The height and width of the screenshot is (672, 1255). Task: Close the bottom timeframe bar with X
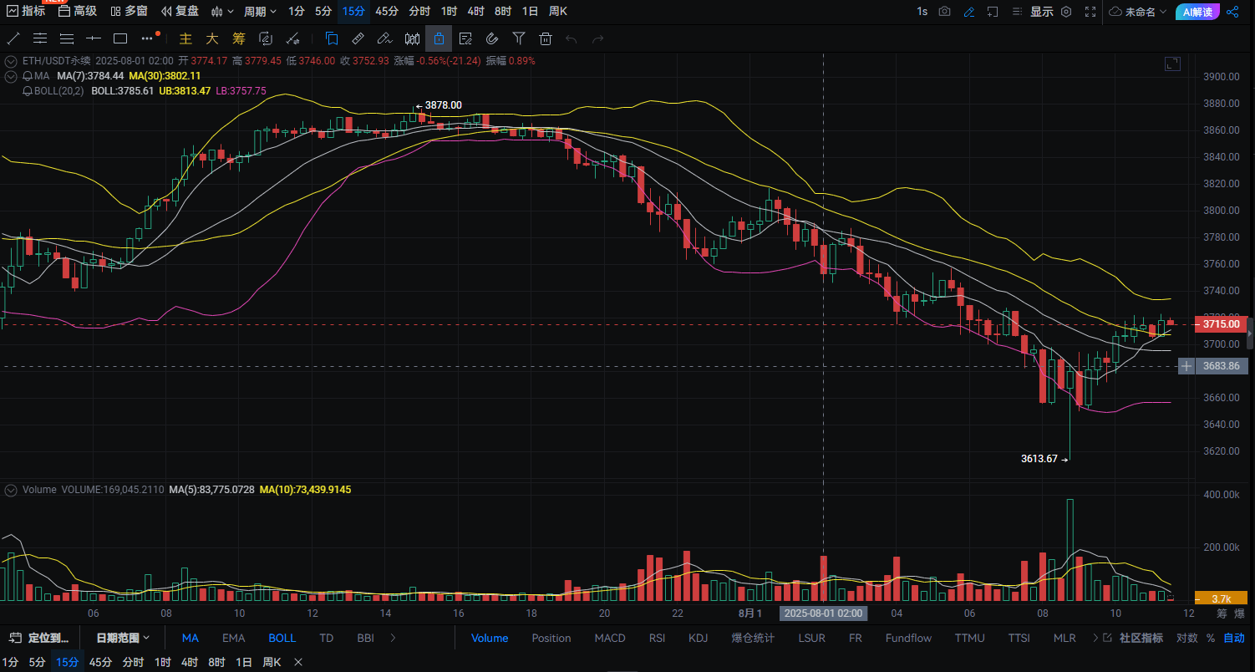298,662
